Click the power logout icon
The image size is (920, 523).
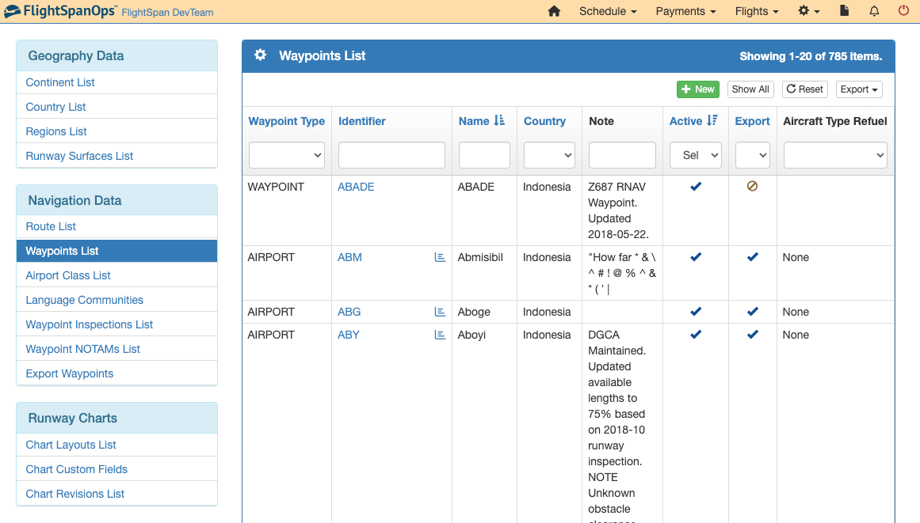(x=903, y=11)
